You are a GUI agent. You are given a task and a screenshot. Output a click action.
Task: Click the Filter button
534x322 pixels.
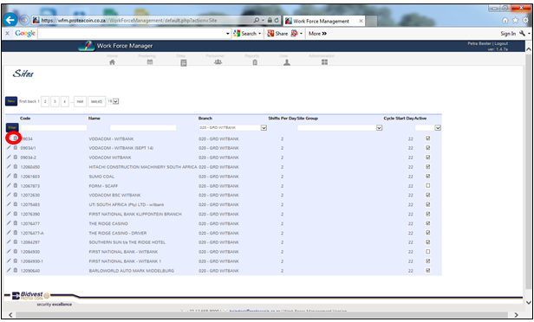[x=12, y=128]
